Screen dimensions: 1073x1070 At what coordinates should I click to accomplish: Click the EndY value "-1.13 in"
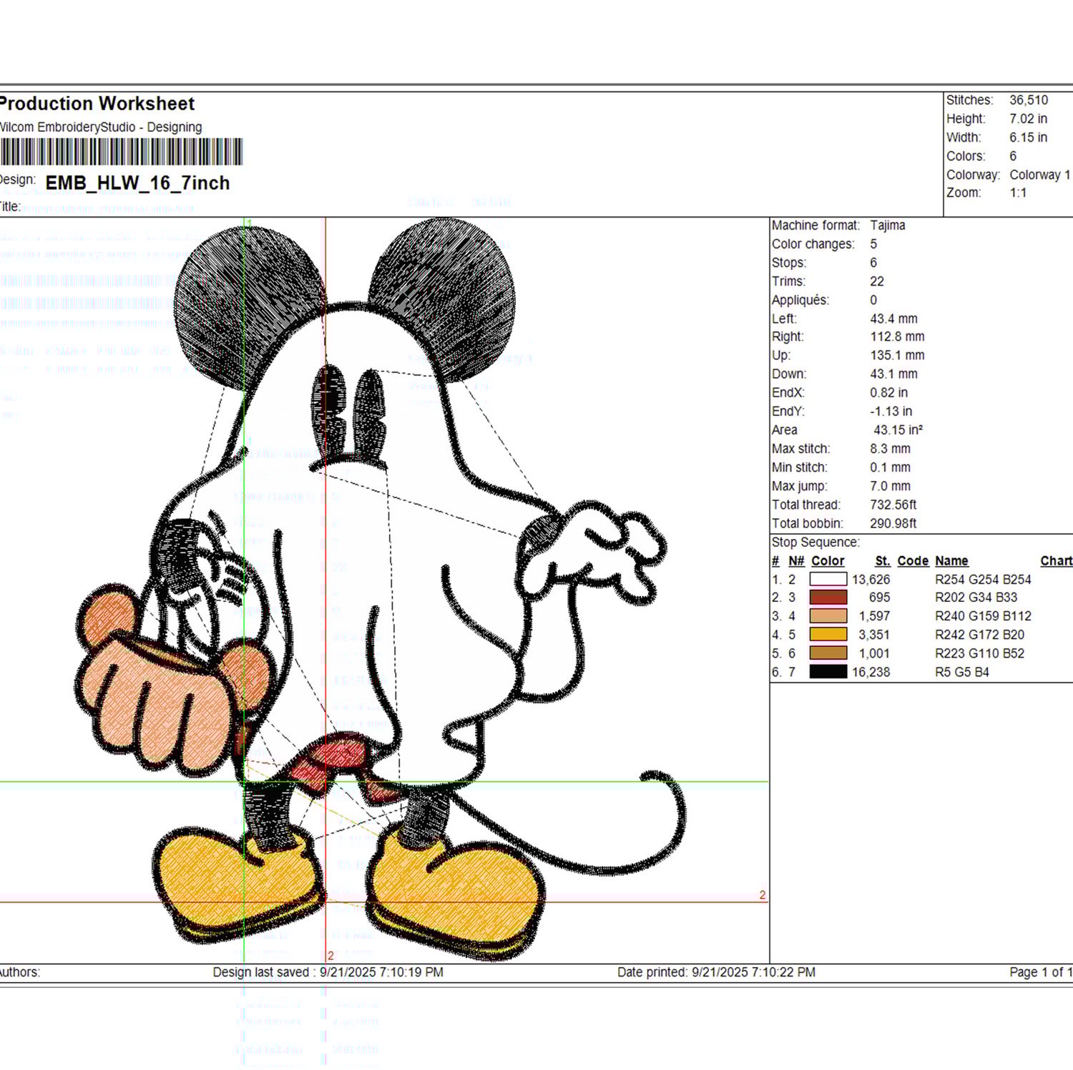point(891,411)
